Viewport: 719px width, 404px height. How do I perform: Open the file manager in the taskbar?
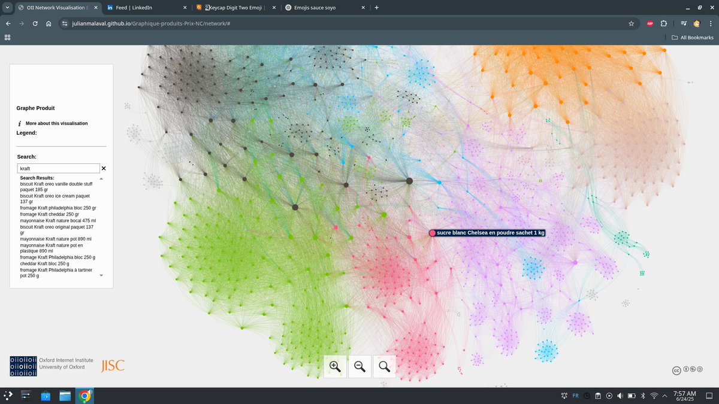(x=65, y=396)
